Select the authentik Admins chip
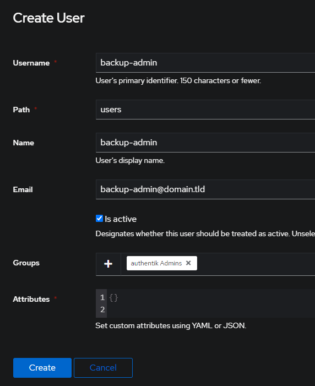The image size is (315, 386). [156, 263]
